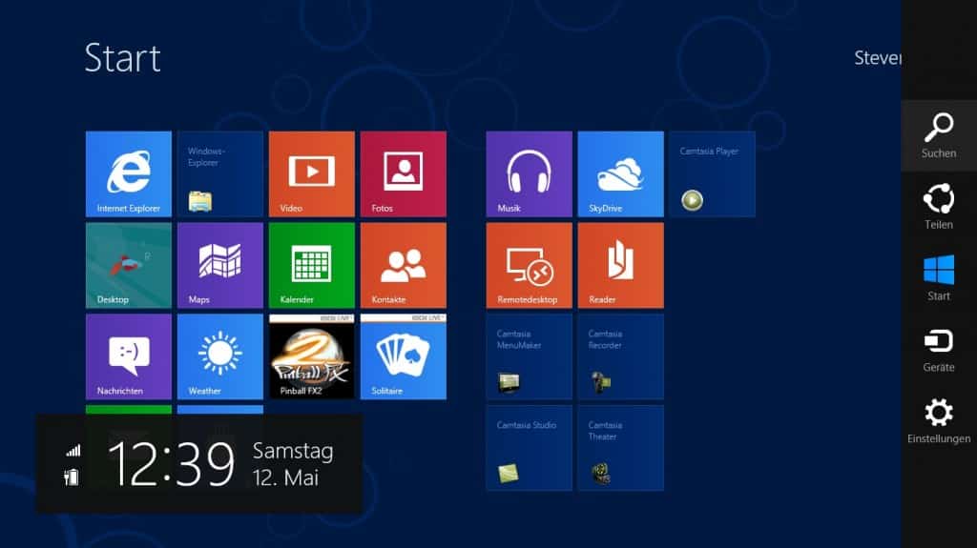Start the Pinball FX2 game tile
Image resolution: width=977 pixels, height=548 pixels.
(x=312, y=356)
